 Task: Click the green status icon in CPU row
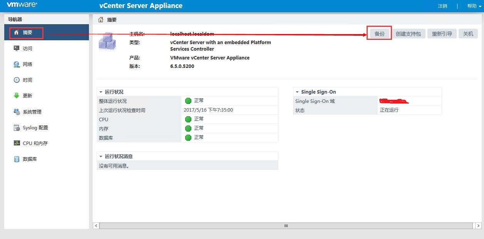(x=188, y=119)
